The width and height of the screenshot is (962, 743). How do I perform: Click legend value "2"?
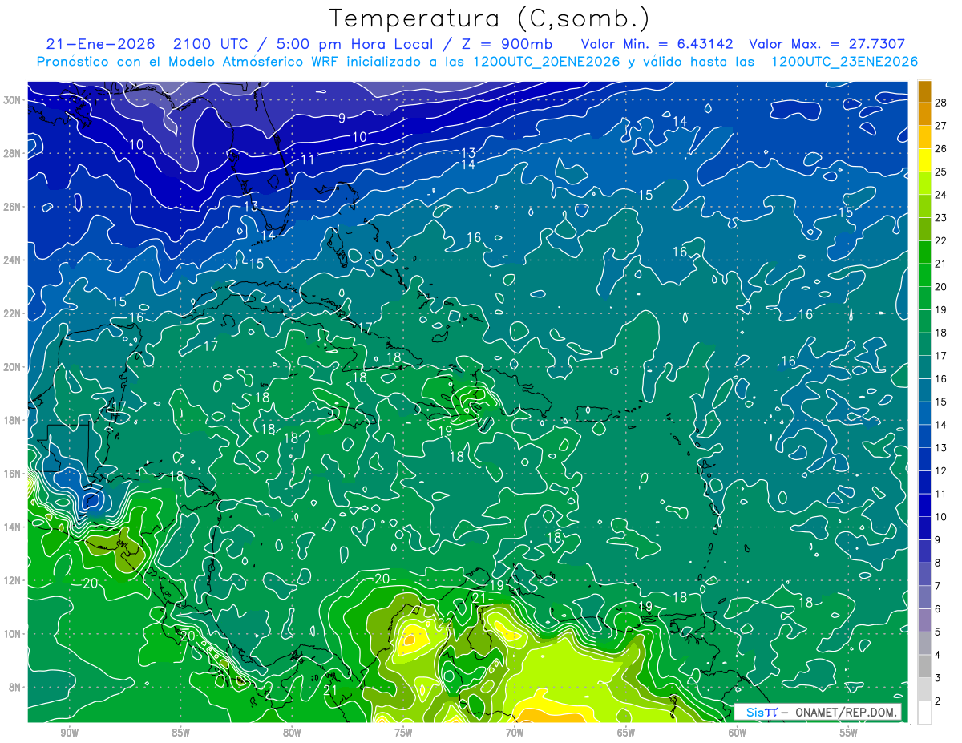coord(938,701)
